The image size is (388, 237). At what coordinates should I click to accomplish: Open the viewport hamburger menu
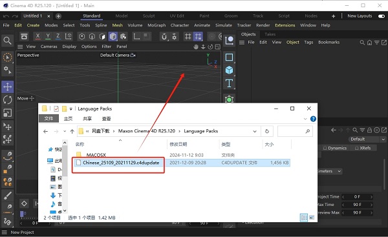20,46
